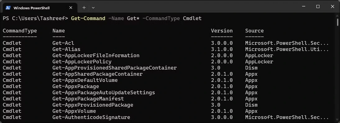
Task: Click the CommandType column header
Action: [20, 31]
